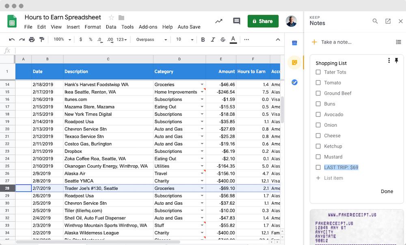Open the Edit menu
The width and height of the screenshot is (406, 245).
pos(41,27)
